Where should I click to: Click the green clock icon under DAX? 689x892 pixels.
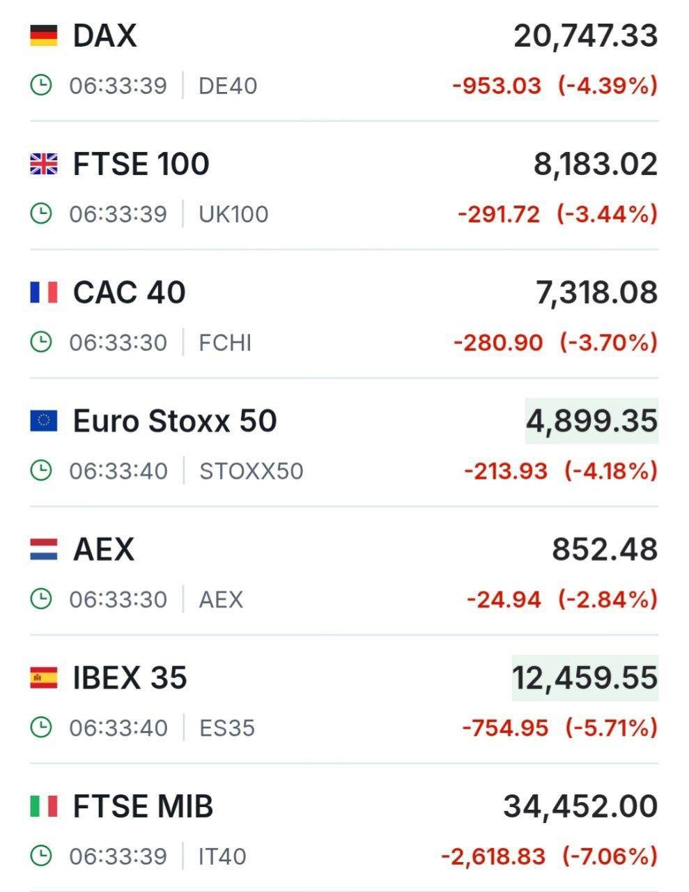click(41, 86)
